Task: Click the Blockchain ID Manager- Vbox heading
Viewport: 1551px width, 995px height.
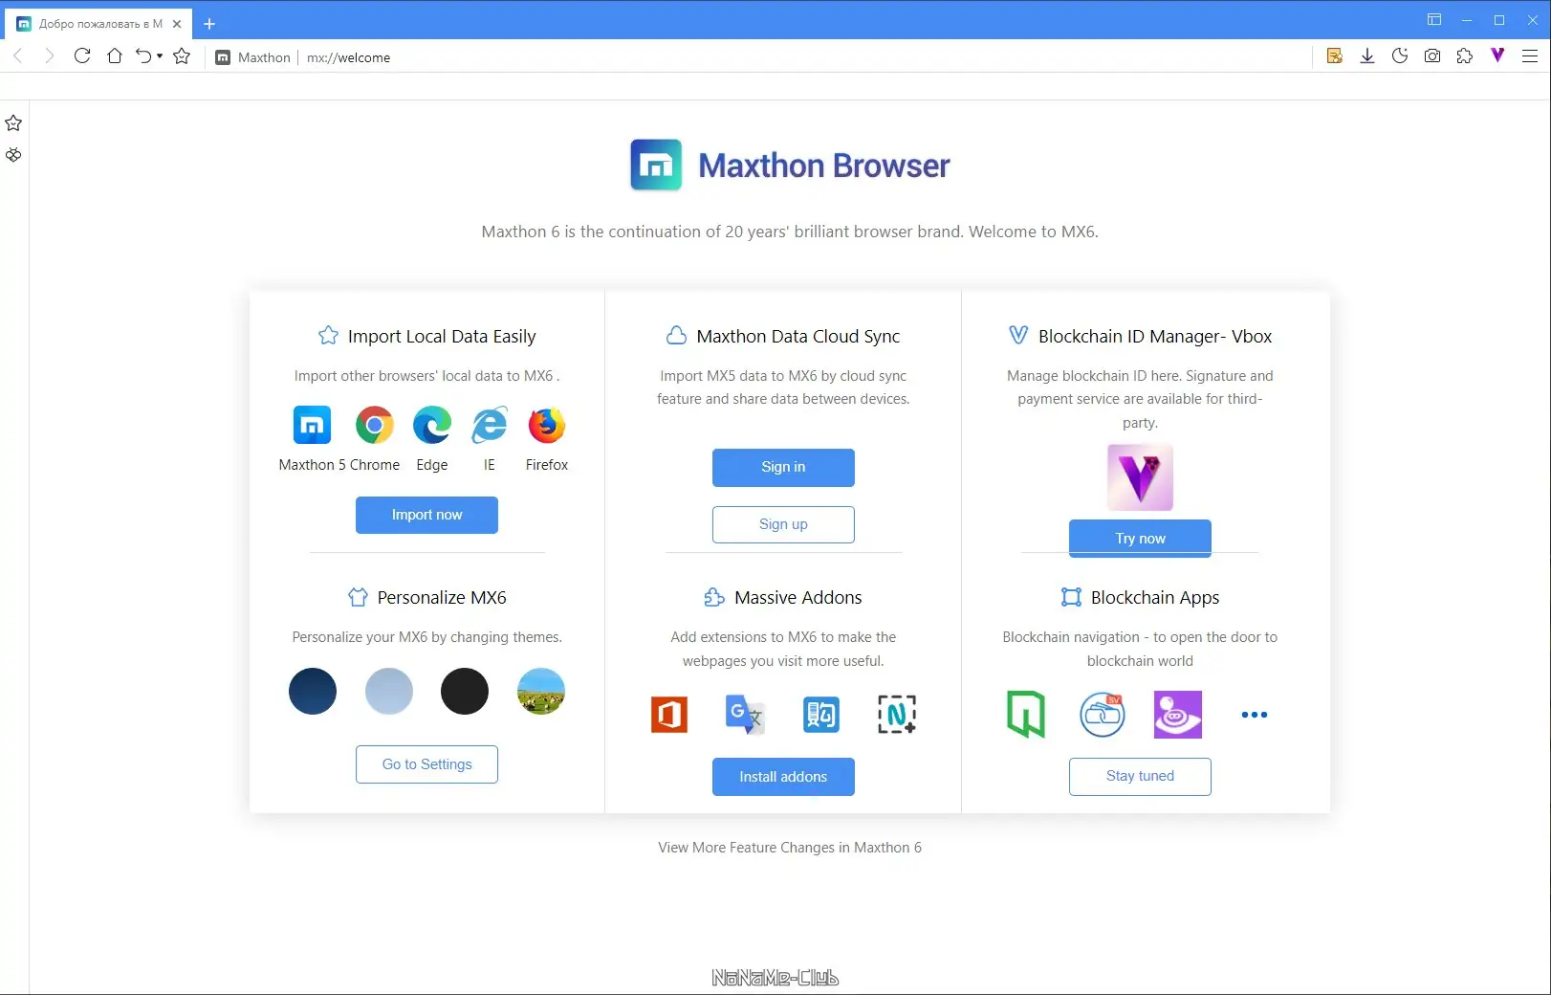Action: pos(1155,337)
